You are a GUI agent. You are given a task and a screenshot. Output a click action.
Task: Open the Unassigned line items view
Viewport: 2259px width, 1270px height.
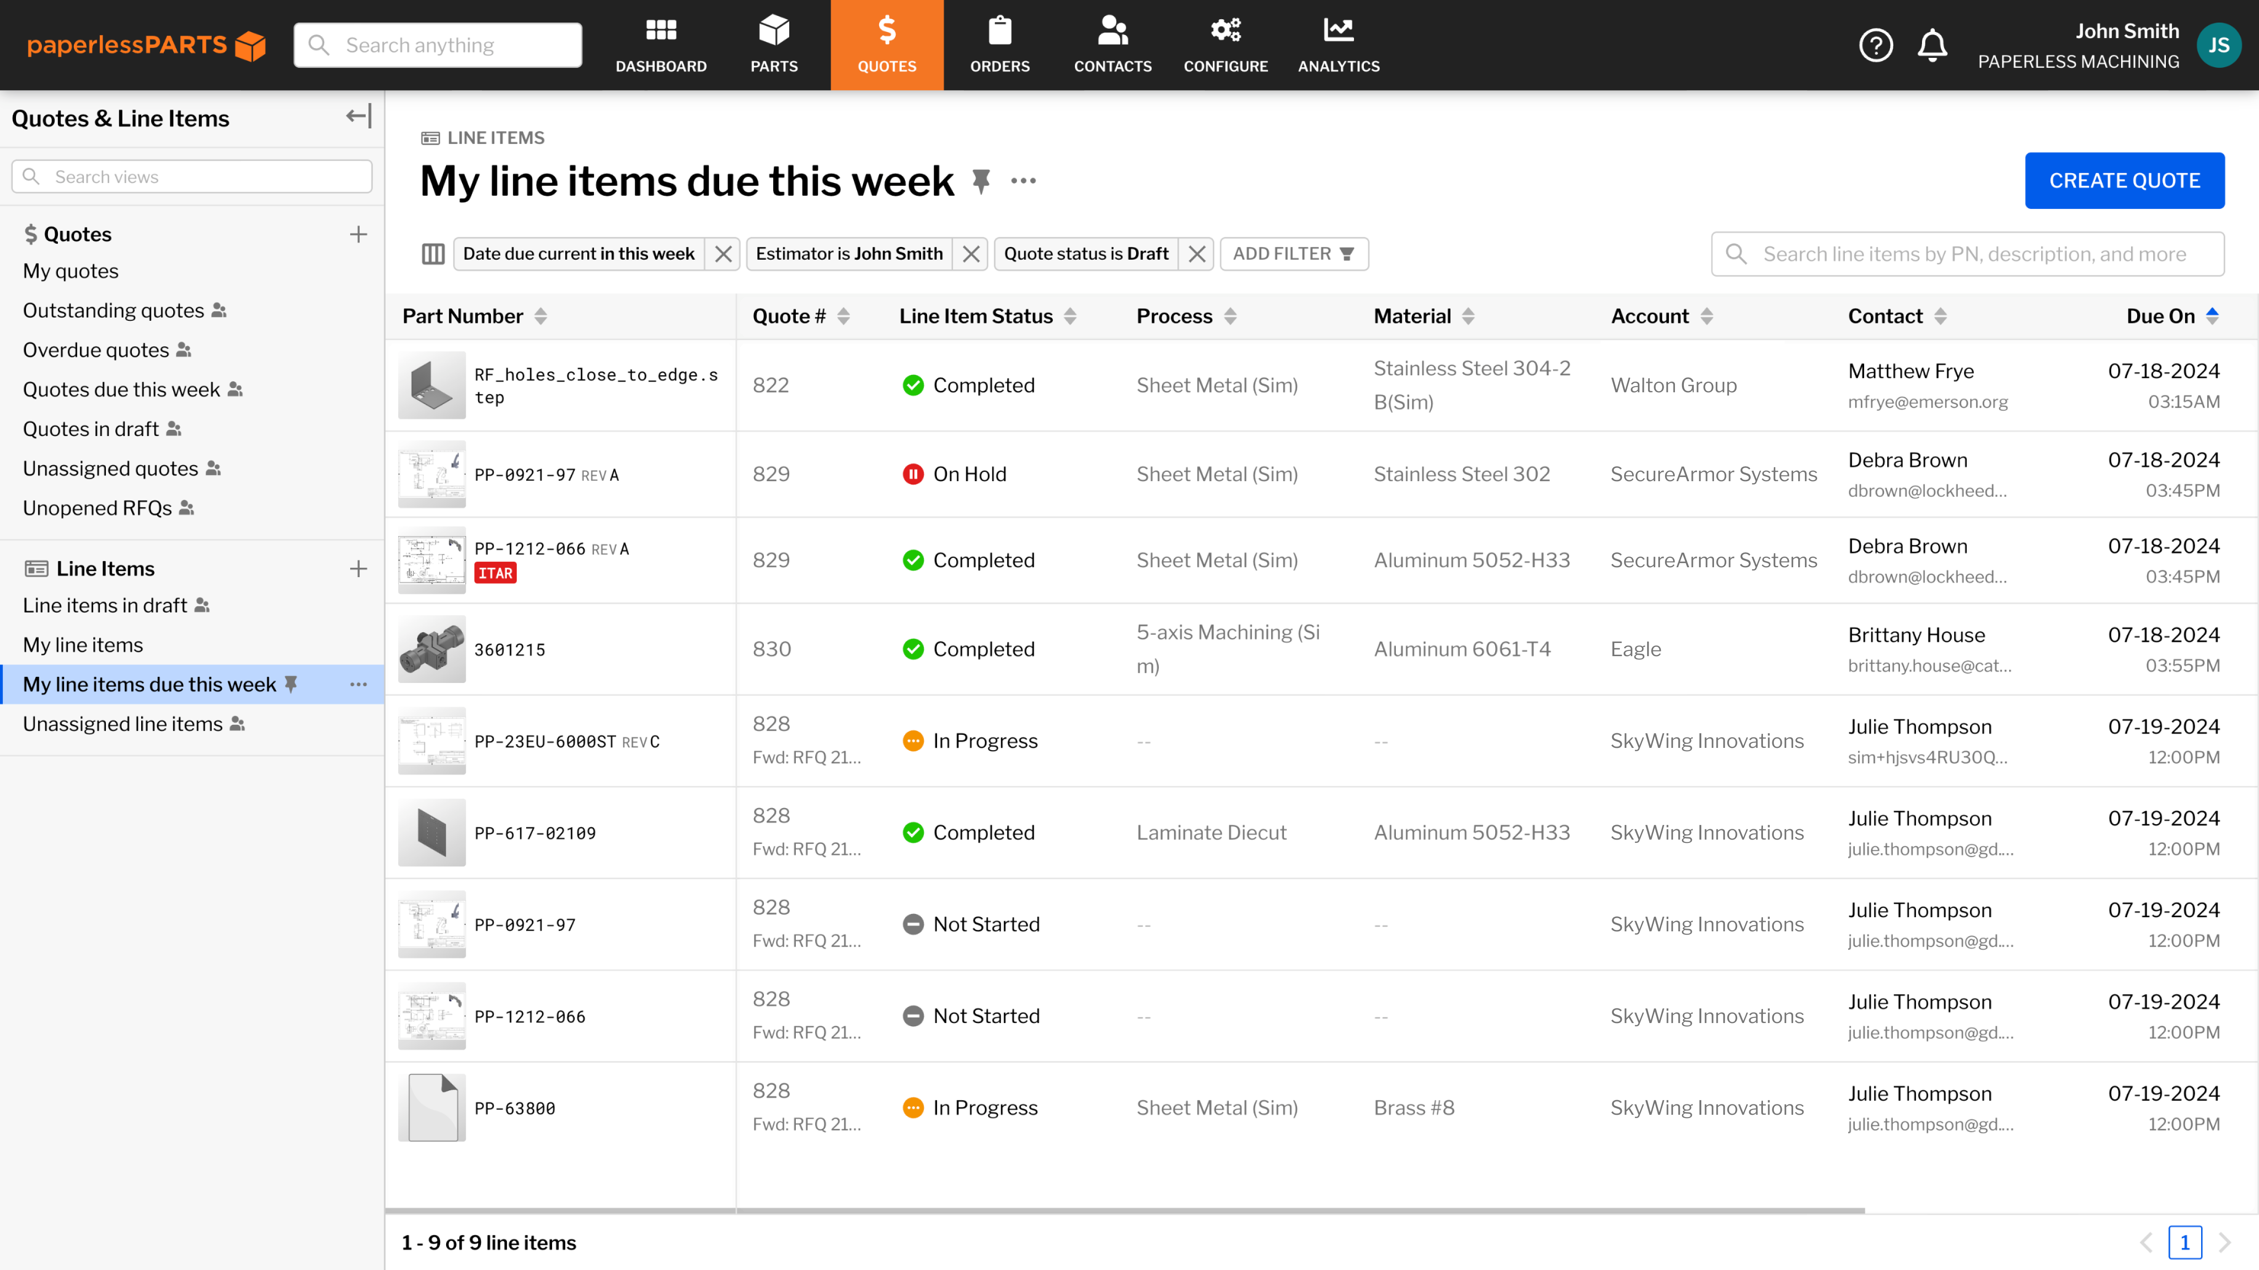pos(123,724)
